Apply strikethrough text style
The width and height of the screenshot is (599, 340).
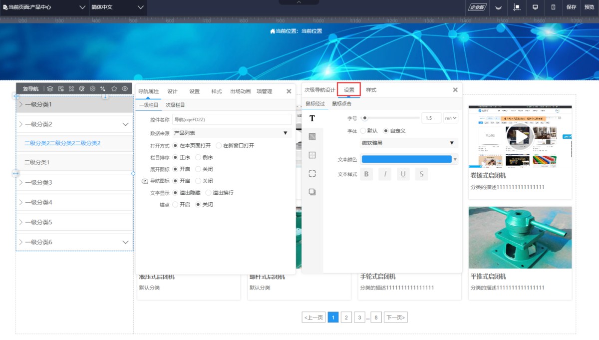pos(421,174)
